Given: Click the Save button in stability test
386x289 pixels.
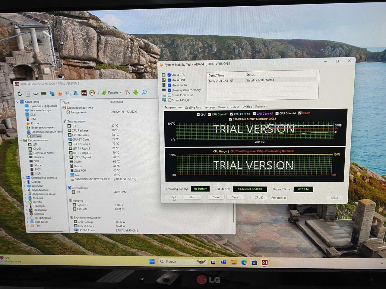Looking at the screenshot, I should (235, 197).
